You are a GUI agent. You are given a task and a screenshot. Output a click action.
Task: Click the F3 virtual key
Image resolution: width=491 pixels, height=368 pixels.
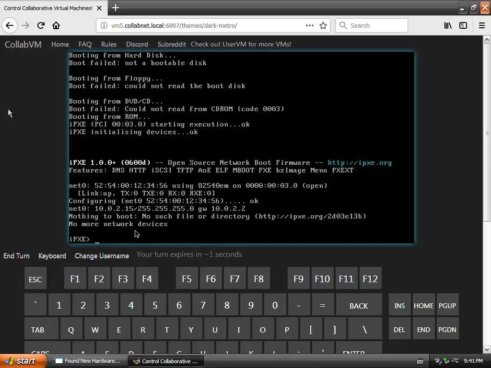(x=123, y=278)
